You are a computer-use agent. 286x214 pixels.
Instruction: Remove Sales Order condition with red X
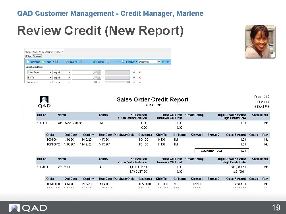140,72
